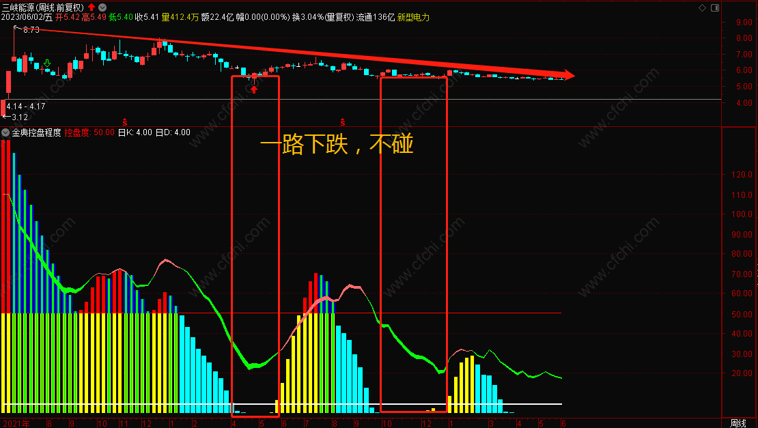Click the stock title 三峡能源(周线.前复权)

[42, 8]
